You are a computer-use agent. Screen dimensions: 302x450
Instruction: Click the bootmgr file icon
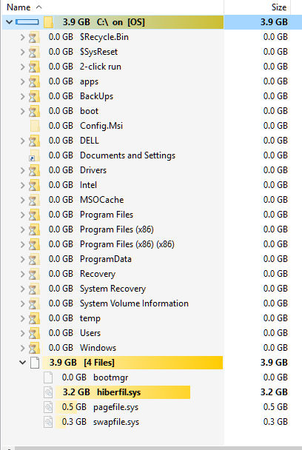click(48, 377)
